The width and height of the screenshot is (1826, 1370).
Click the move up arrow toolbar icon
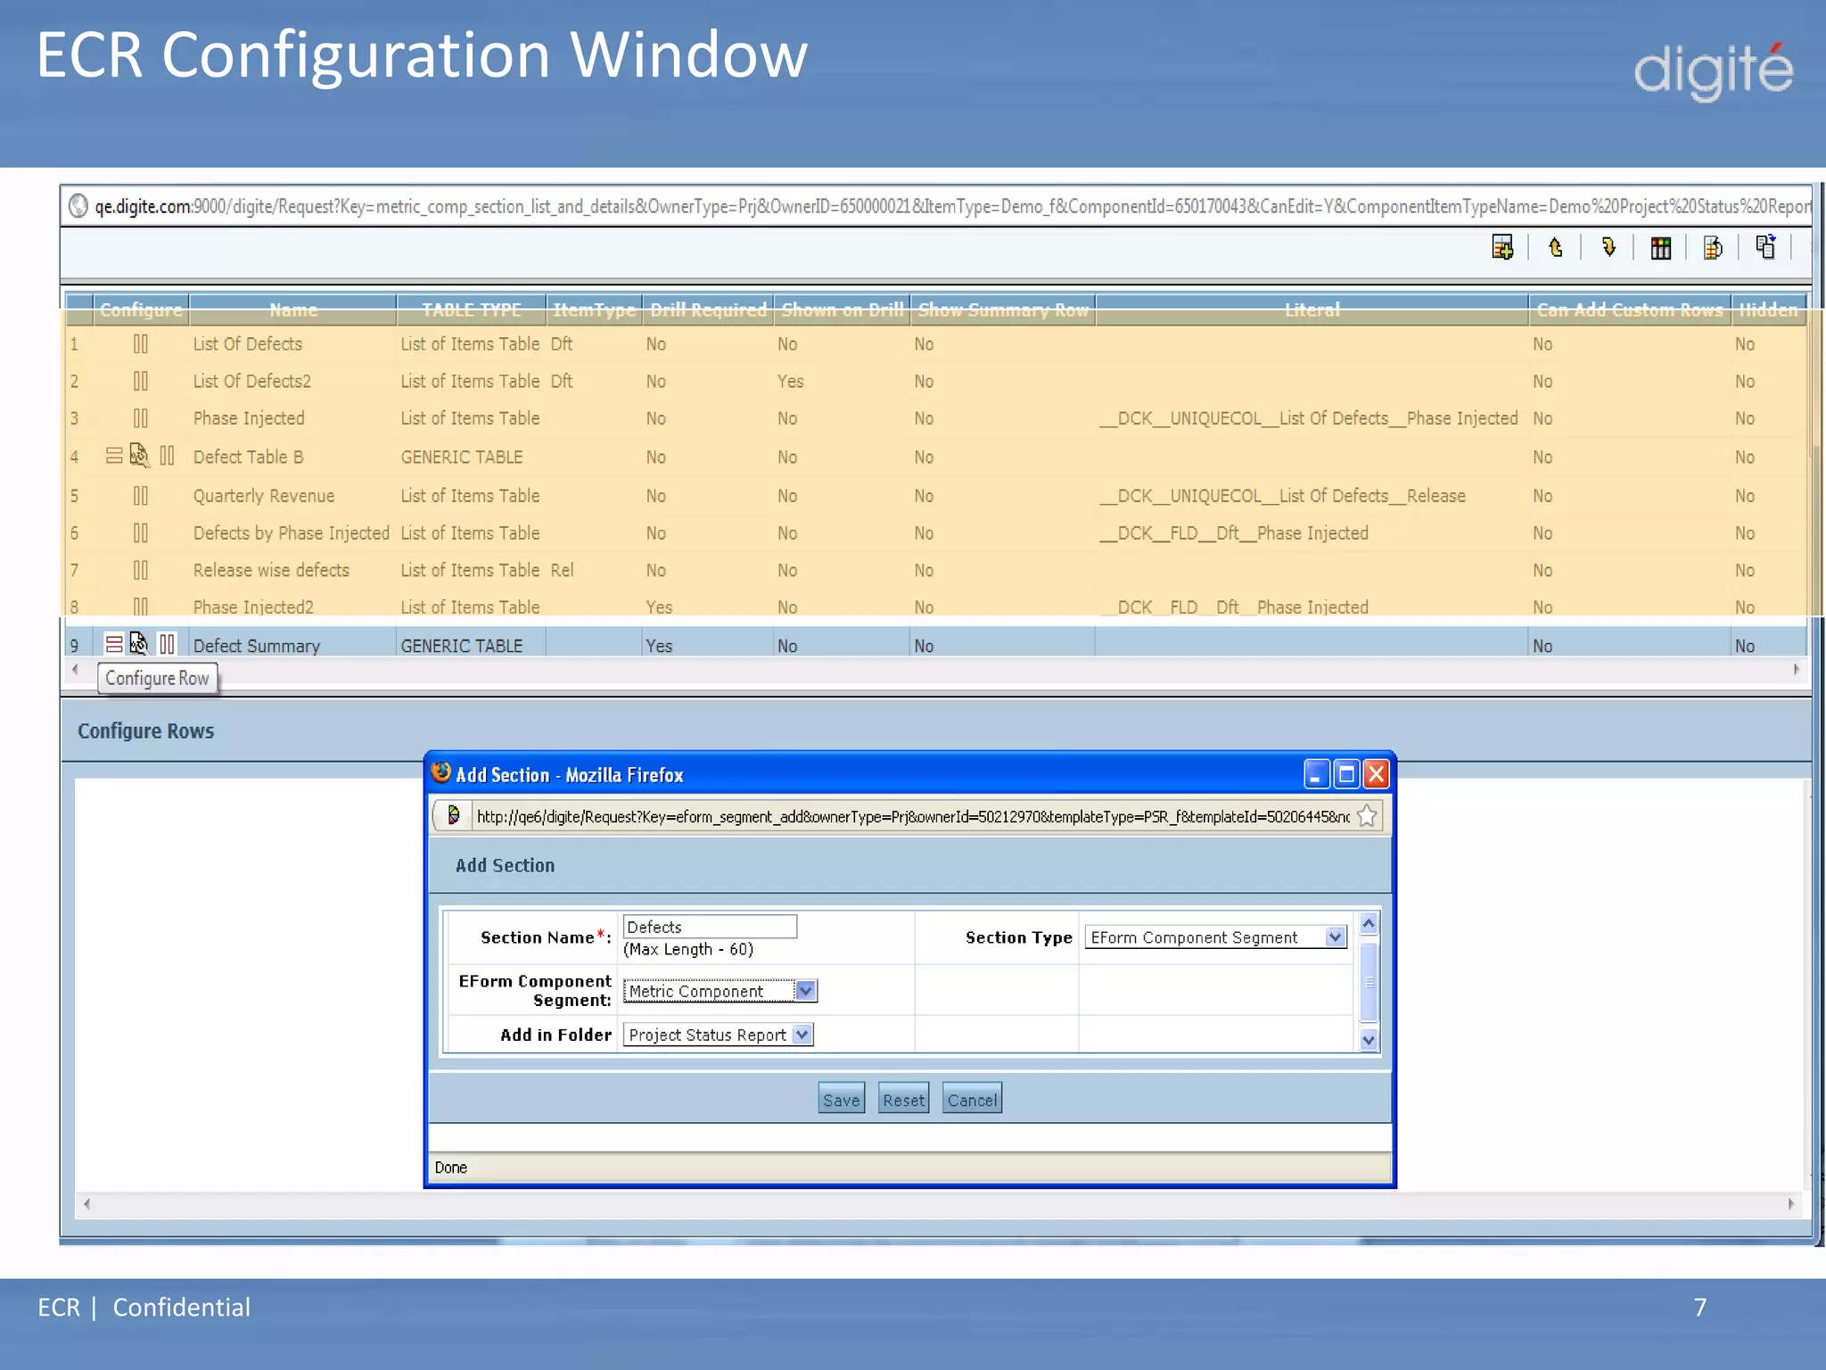pos(1556,247)
